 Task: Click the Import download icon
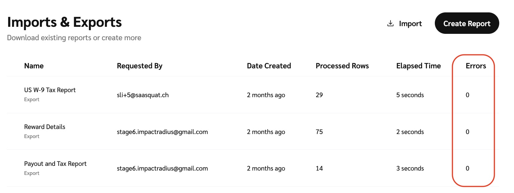390,24
